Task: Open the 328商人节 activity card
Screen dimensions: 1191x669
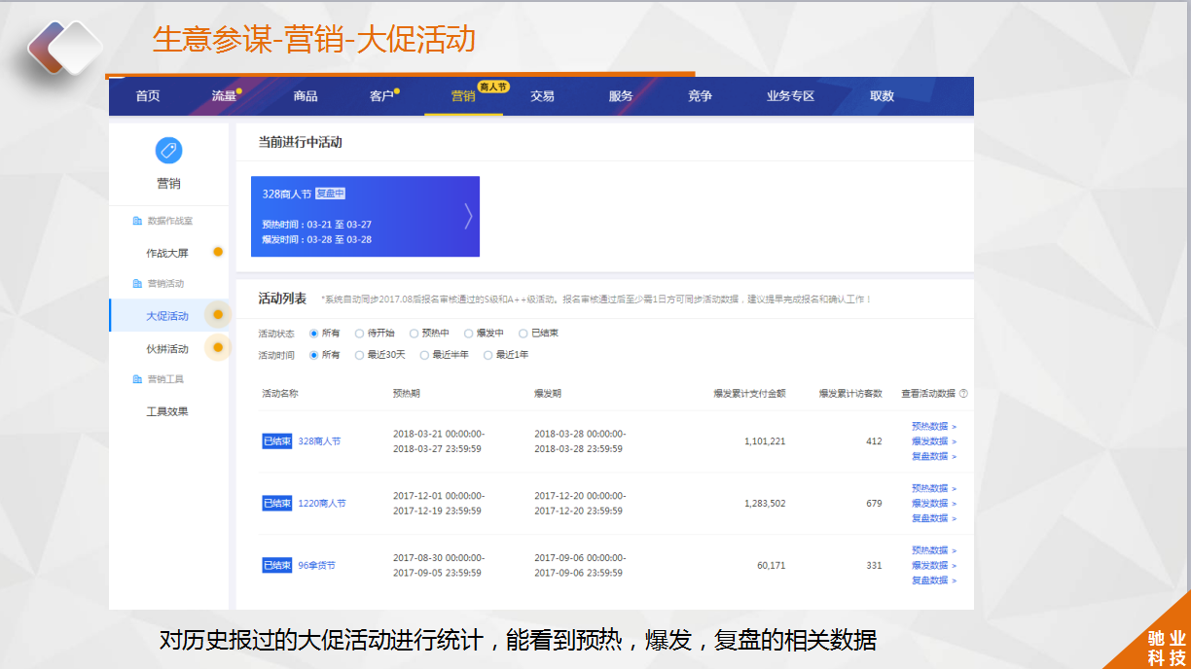Action: point(365,216)
